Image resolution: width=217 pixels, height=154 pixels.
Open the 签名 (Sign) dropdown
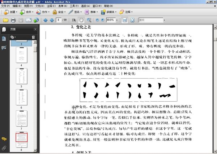(x=75, y=12)
